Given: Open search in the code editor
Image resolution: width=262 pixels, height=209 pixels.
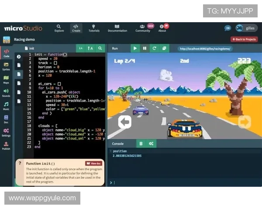Looking at the screenshot, I should pyautogui.click(x=100, y=48).
